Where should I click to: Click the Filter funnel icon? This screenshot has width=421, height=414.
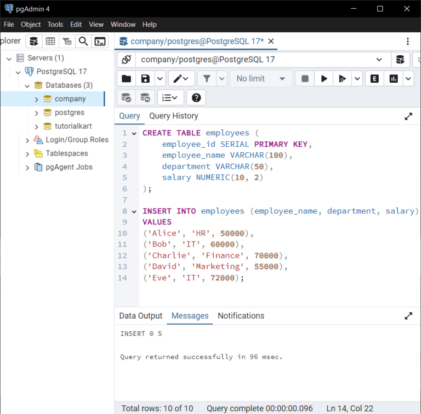[207, 78]
